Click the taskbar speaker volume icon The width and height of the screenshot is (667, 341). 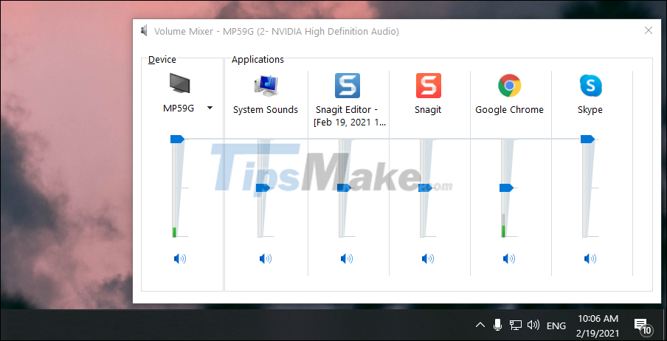[533, 325]
